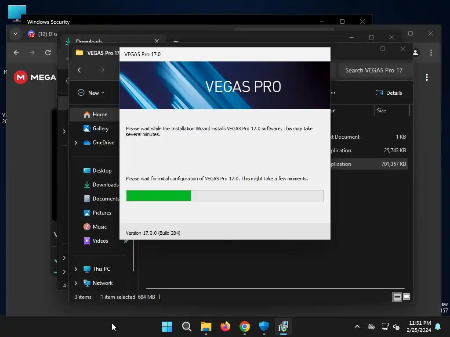
Task: Open network status tray icon
Action: point(385,326)
